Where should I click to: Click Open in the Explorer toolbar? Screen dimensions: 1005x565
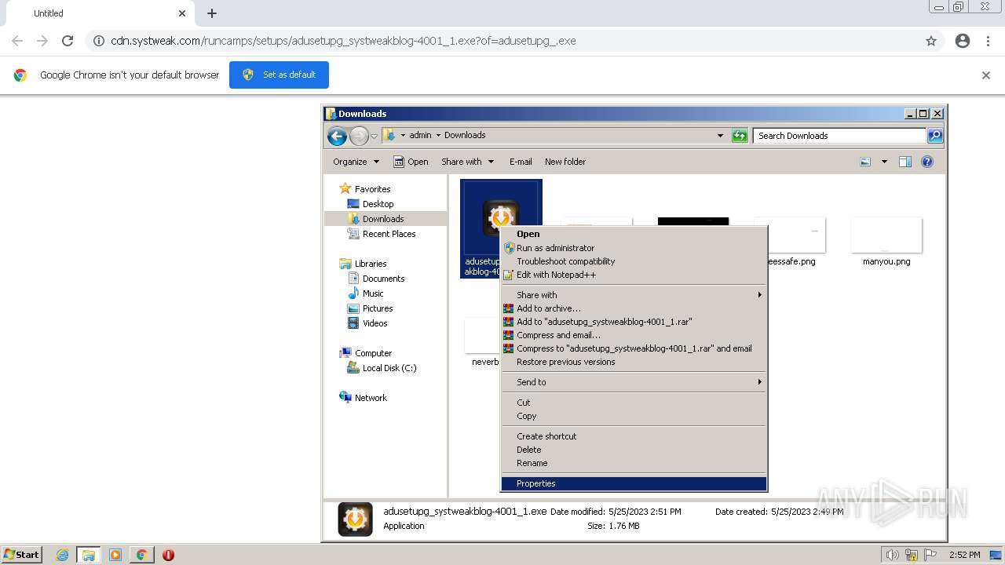411,162
